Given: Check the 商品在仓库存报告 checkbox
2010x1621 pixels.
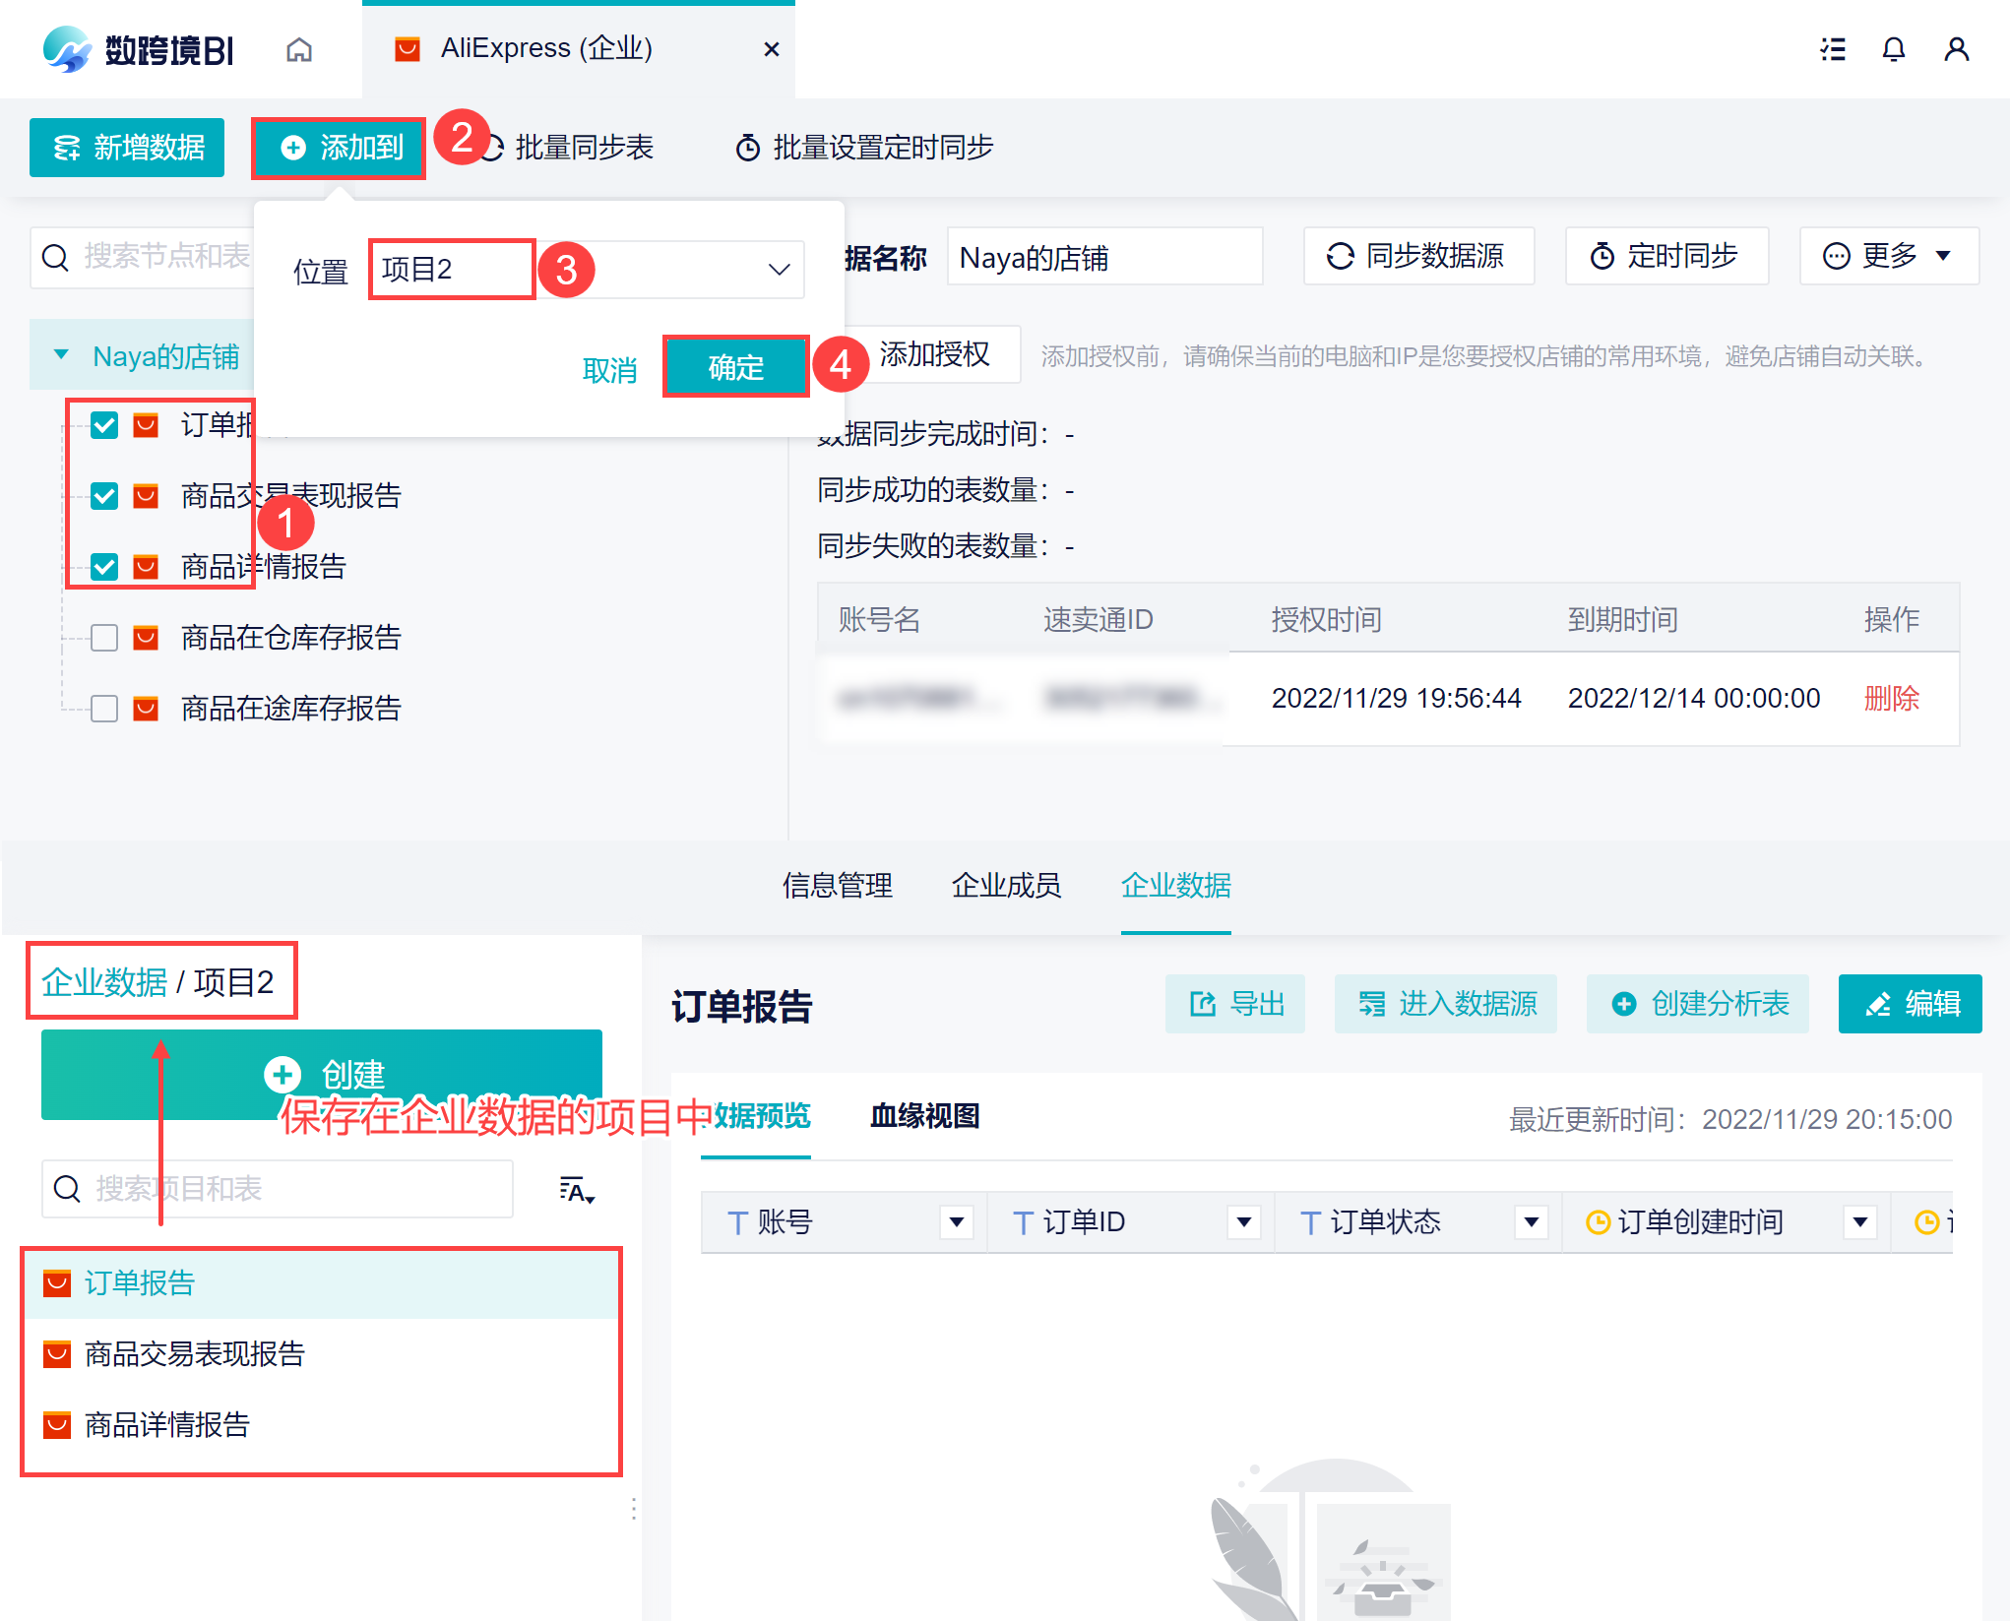Looking at the screenshot, I should pos(104,638).
